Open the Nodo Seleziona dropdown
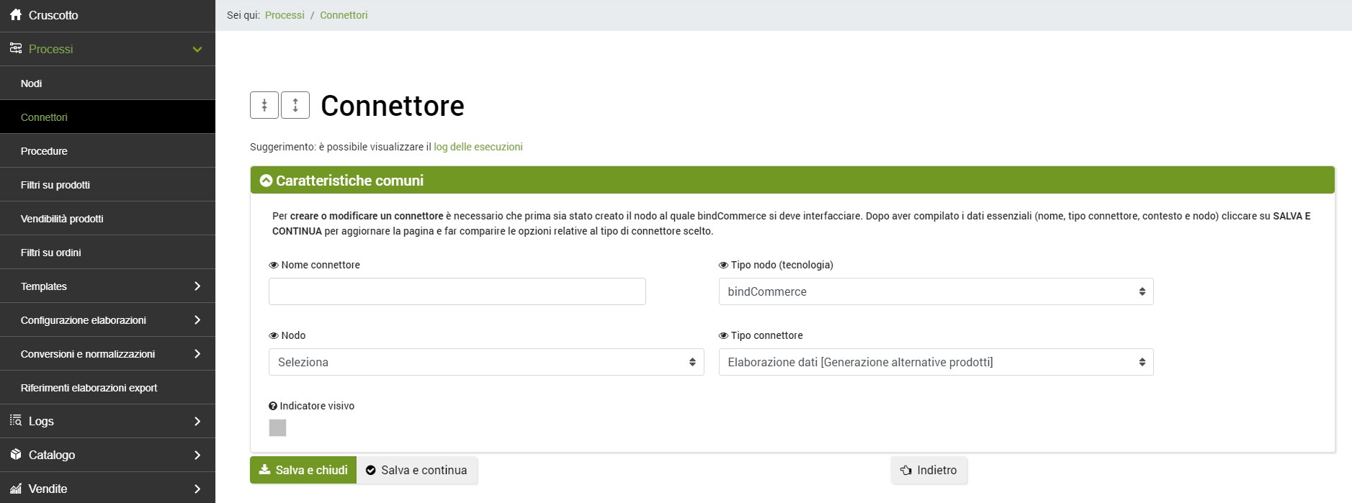The height and width of the screenshot is (503, 1352). click(x=485, y=362)
